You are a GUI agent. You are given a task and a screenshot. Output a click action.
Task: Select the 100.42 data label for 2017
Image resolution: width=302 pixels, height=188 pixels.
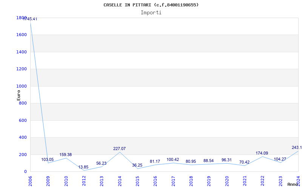173,159
